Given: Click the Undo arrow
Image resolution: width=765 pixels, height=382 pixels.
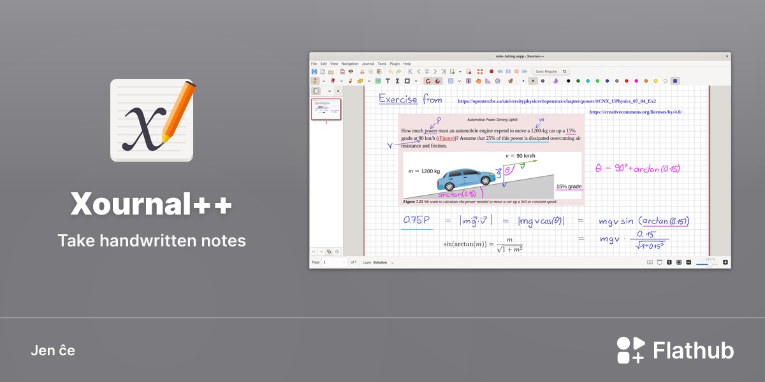Looking at the screenshot, I should 390,71.
